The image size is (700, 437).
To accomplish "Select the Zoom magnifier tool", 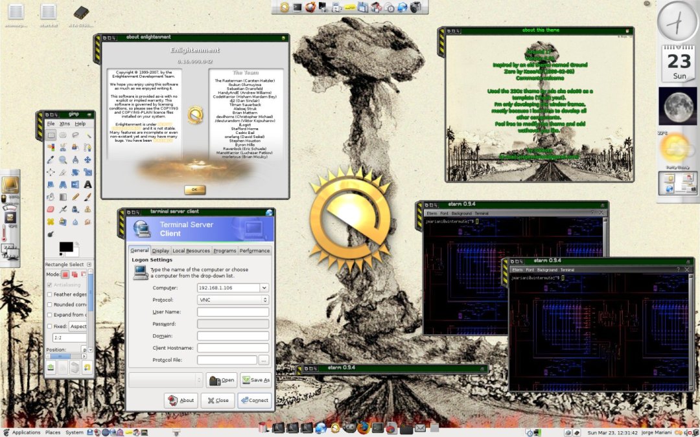I will [63, 160].
